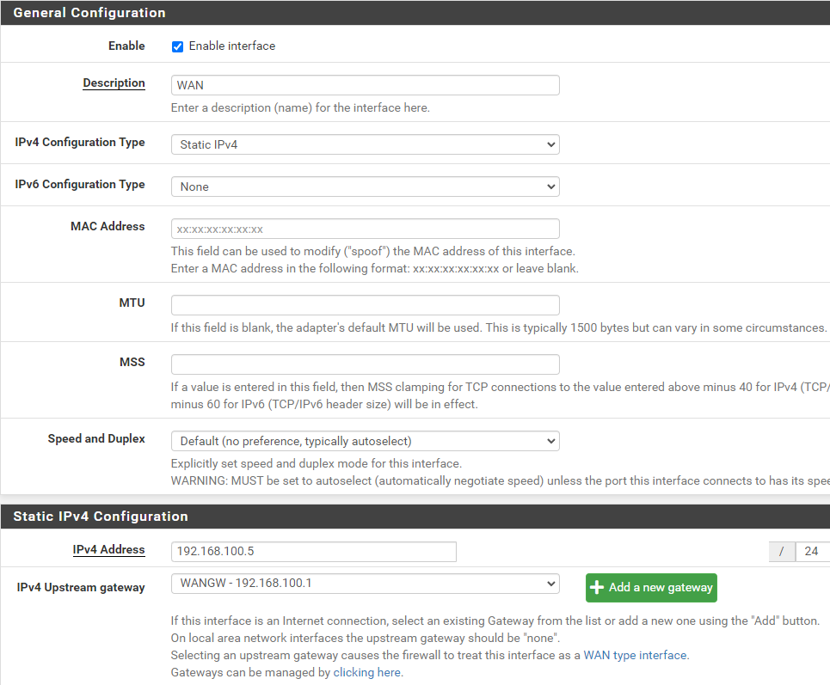Focus the MAC Address input field

(x=365, y=229)
